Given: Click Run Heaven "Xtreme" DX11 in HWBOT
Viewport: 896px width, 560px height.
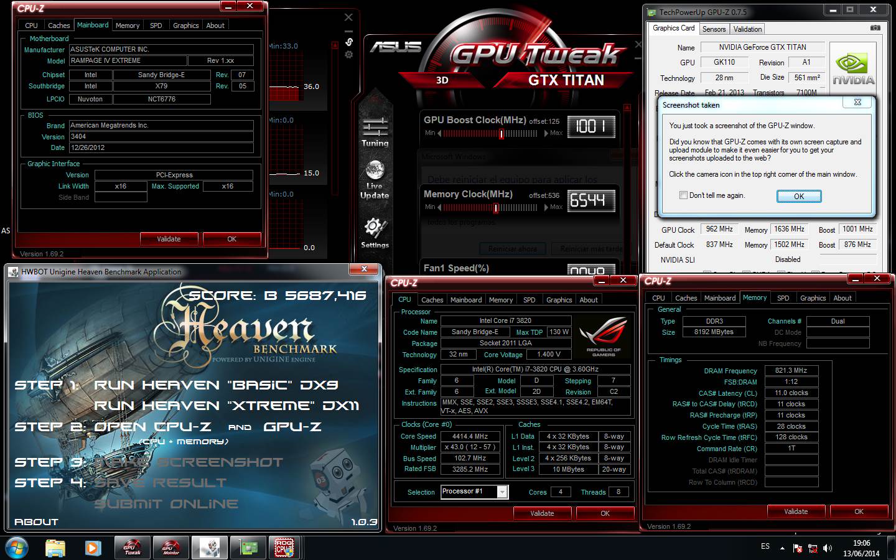Looking at the screenshot, I should (x=226, y=406).
